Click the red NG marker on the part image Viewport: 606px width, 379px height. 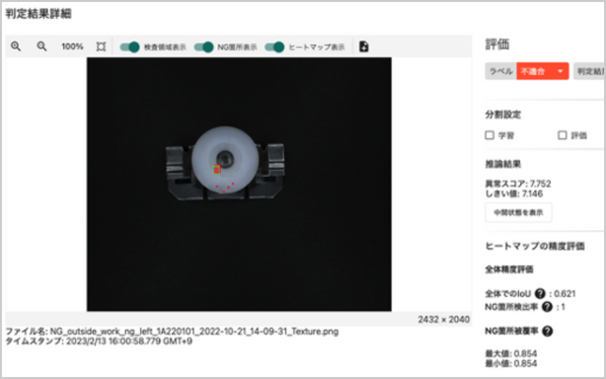pos(217,169)
